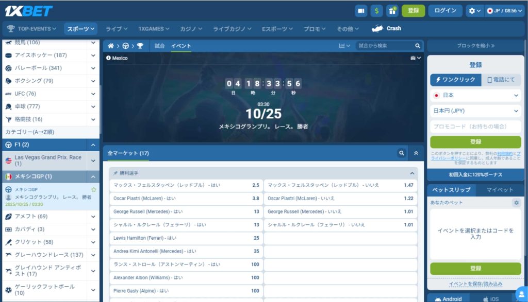Open the 日本円 (JPY) currency dropdown
Screen dimensions: 528x302
(475, 111)
